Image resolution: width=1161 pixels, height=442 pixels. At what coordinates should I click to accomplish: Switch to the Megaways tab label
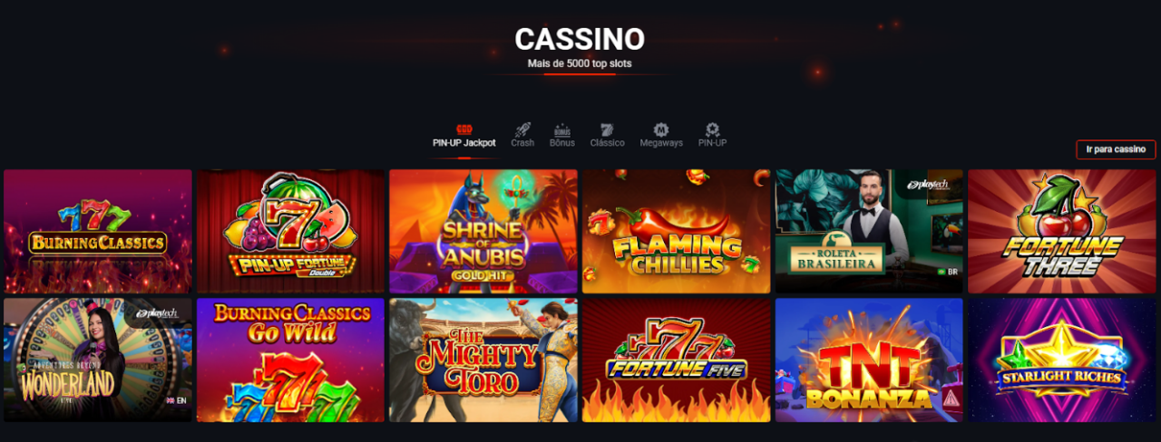tap(661, 143)
